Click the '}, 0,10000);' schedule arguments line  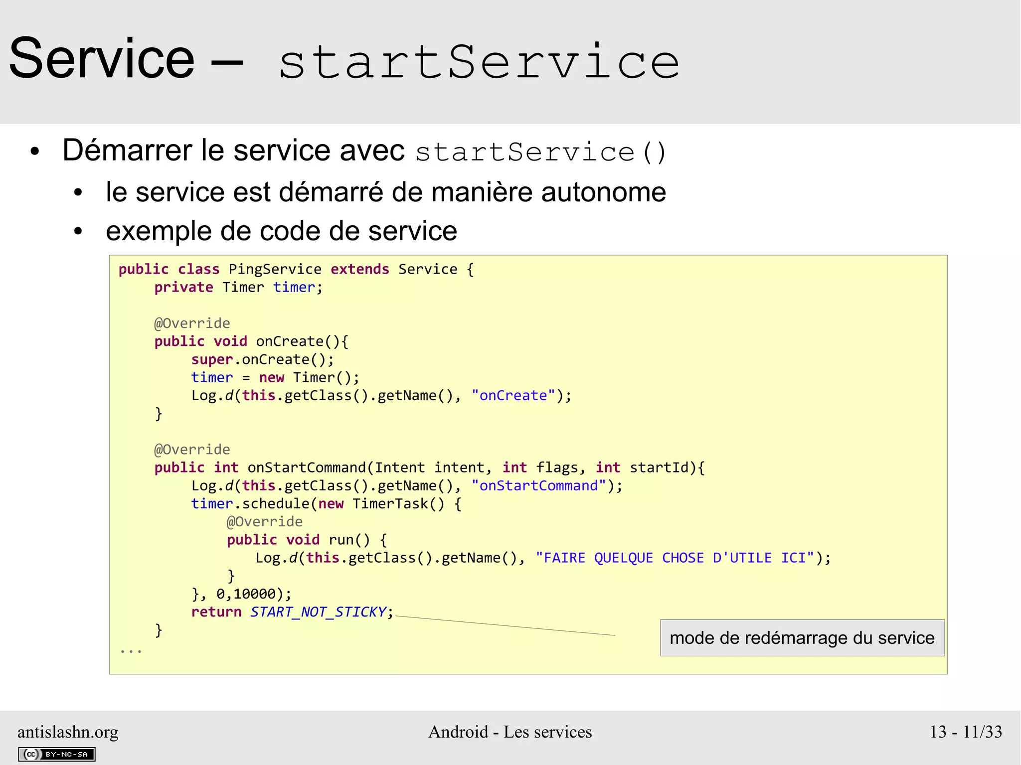click(x=241, y=594)
